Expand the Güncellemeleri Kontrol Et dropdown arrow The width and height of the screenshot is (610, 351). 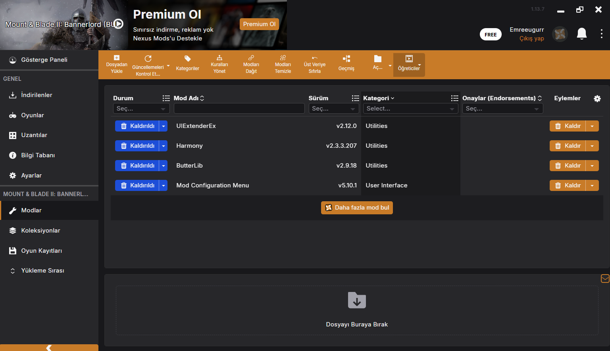point(168,66)
